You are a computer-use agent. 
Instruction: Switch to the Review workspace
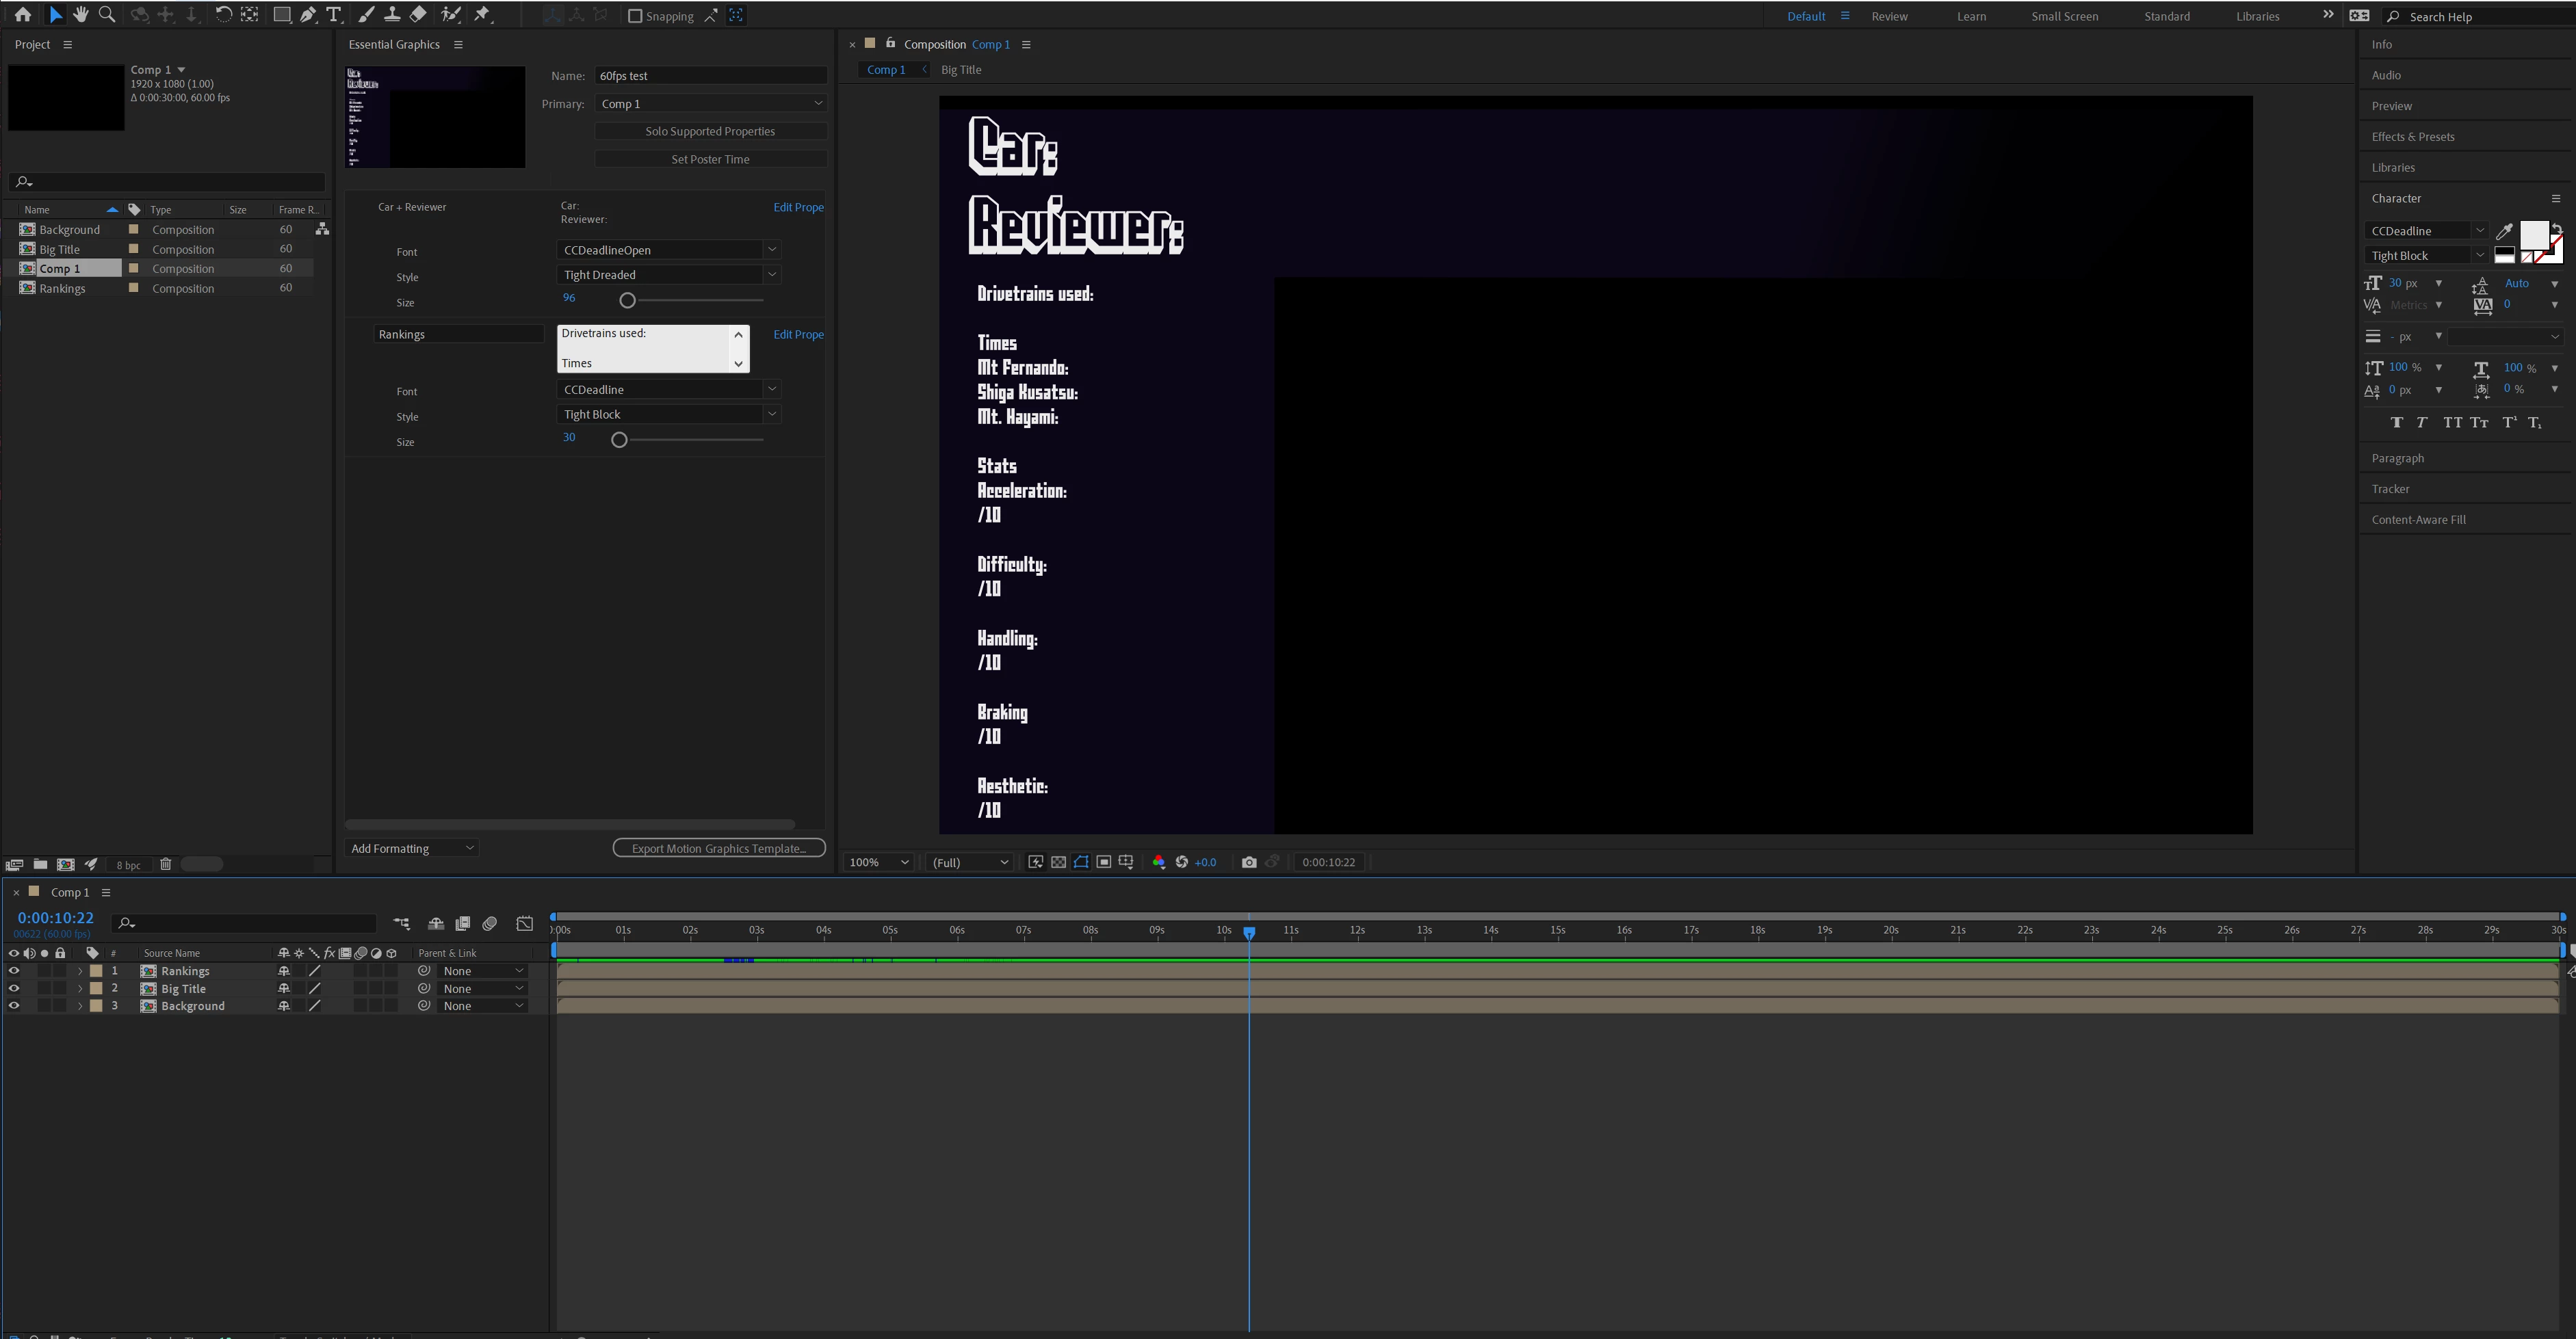point(1889,16)
